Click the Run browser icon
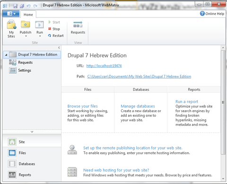 [39, 25]
